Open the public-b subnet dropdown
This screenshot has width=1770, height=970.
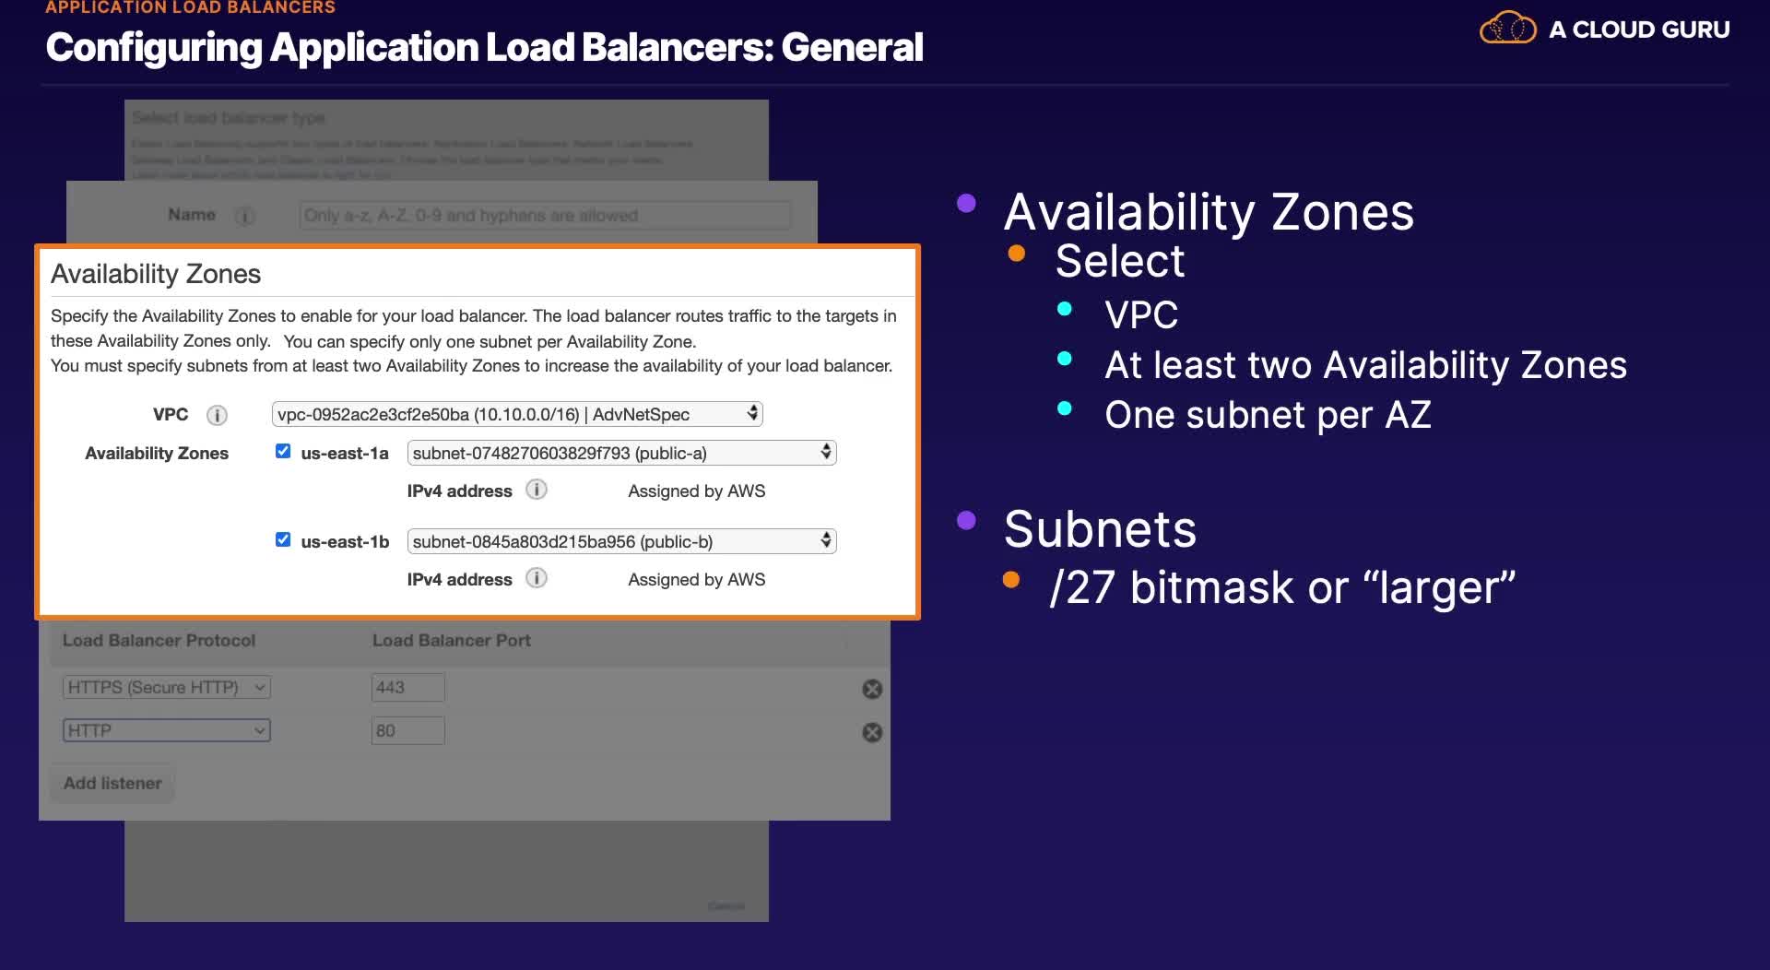(x=621, y=541)
